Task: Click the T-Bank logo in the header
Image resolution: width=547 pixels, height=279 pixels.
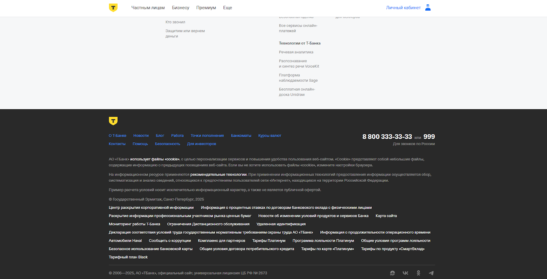Action: pyautogui.click(x=113, y=8)
